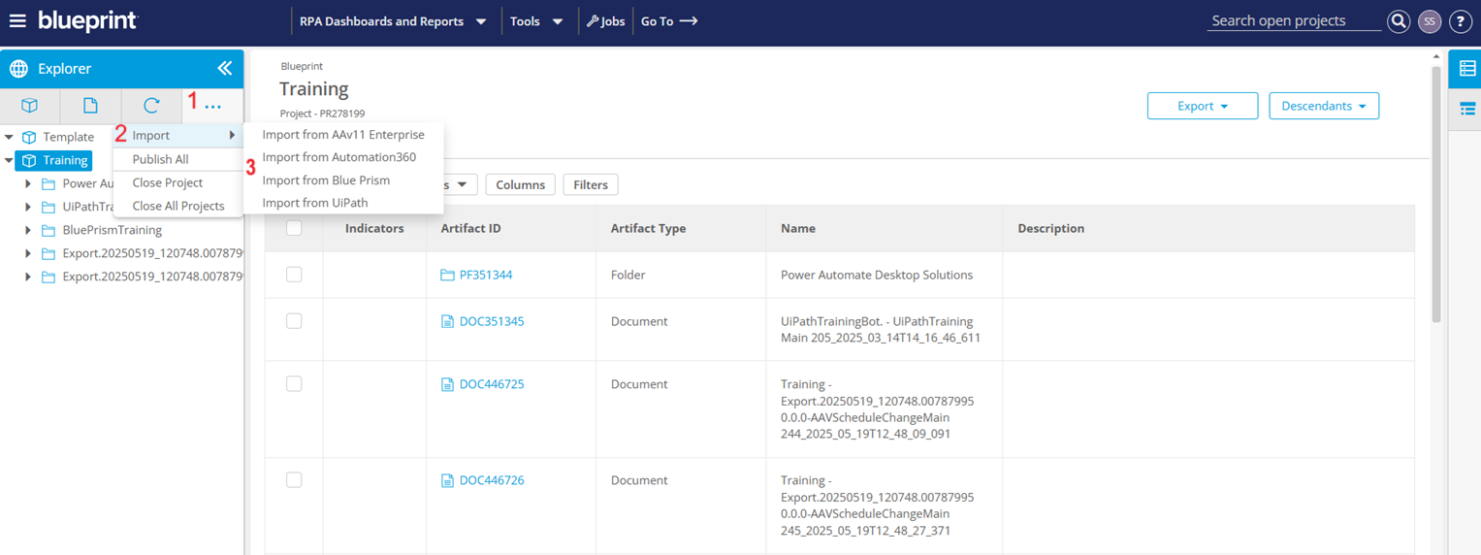
Task: Collapse the Training tree node arrow
Action: (9, 160)
